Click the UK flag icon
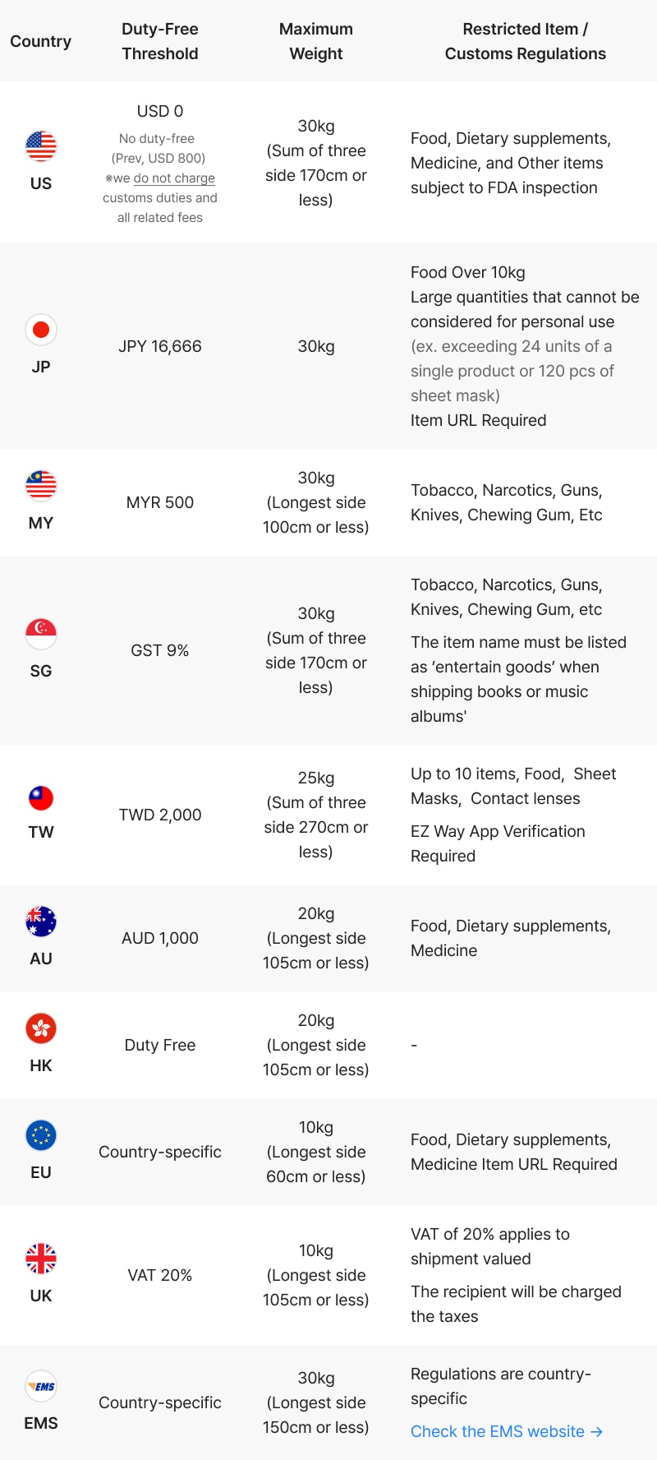Image resolution: width=657 pixels, height=1460 pixels. tap(41, 1259)
